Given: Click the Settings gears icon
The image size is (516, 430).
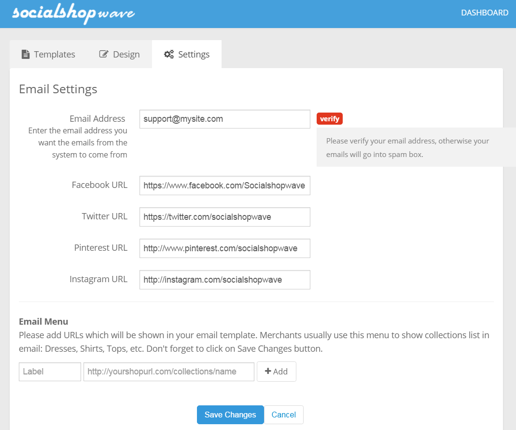Looking at the screenshot, I should (169, 54).
